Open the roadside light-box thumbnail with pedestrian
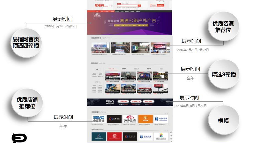Viewport: 253px width, 143px height. 140,48
